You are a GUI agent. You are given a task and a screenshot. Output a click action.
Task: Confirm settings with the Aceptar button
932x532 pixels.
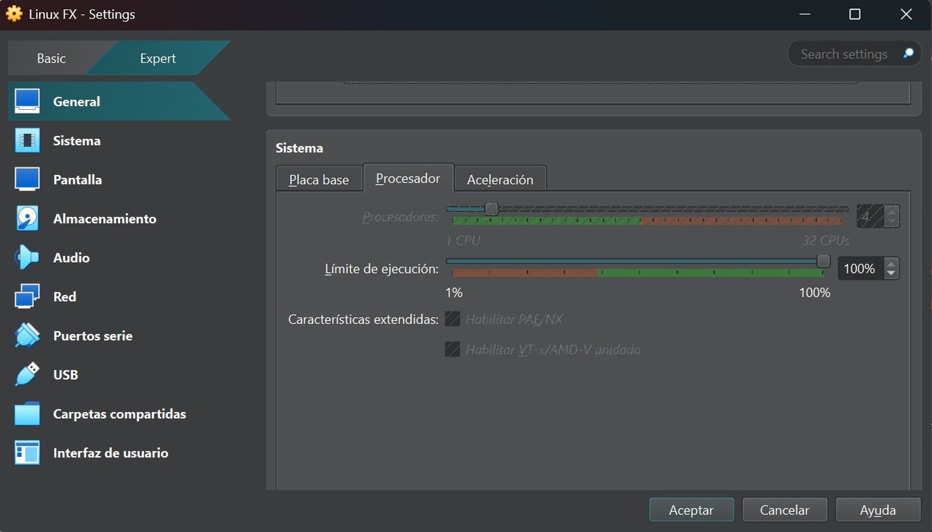691,510
